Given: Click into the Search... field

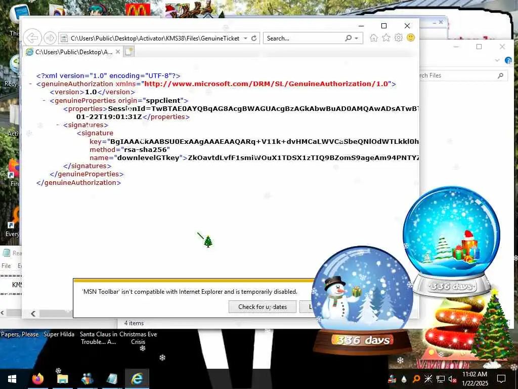Looking at the screenshot, I should point(304,38).
